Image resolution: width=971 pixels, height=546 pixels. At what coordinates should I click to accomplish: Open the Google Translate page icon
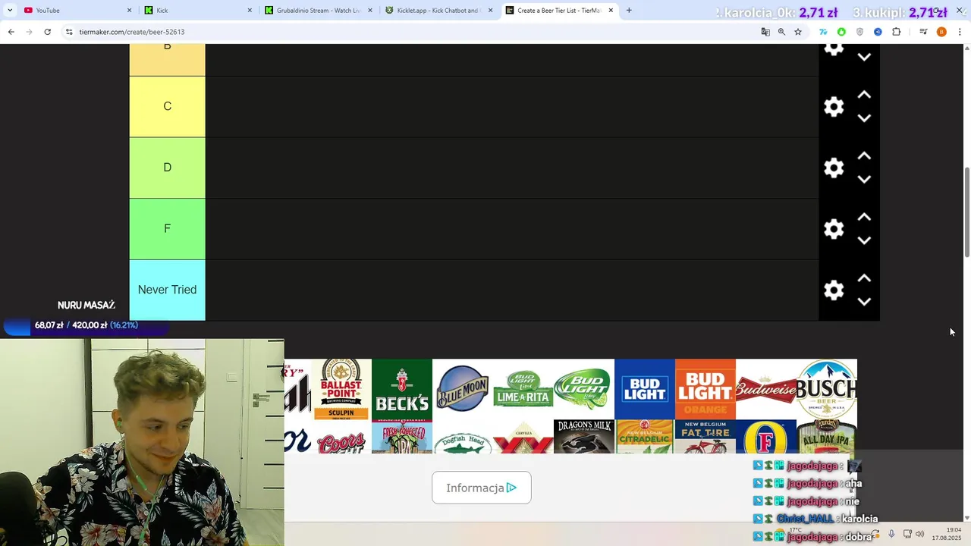point(765,32)
